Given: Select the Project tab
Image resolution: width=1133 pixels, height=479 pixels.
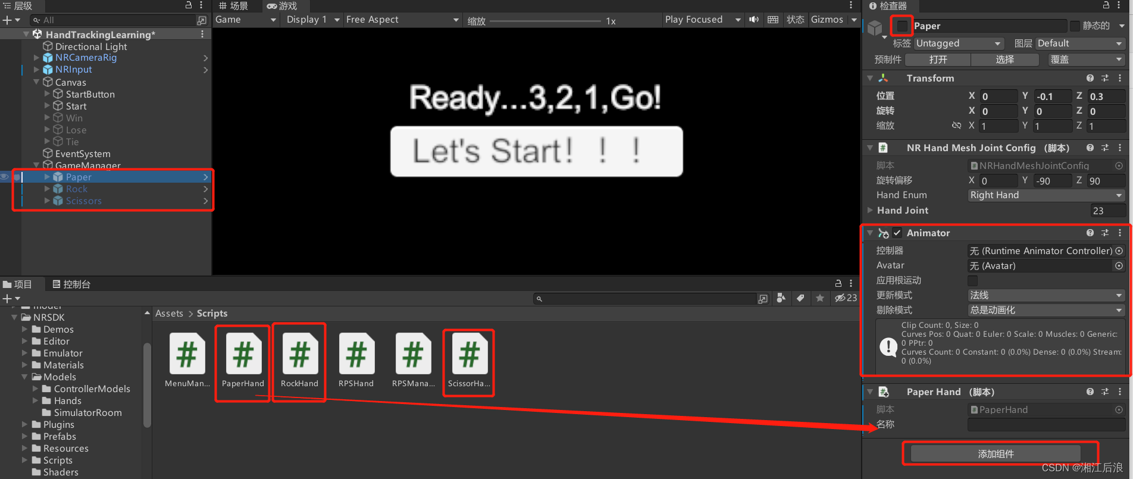Looking at the screenshot, I should pos(17,284).
